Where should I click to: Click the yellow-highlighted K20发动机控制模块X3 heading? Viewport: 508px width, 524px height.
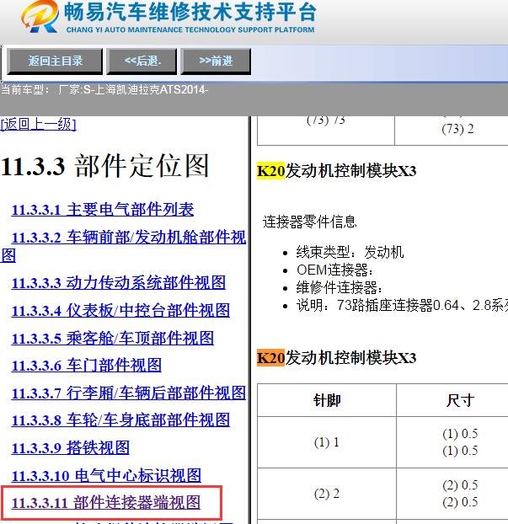point(336,171)
